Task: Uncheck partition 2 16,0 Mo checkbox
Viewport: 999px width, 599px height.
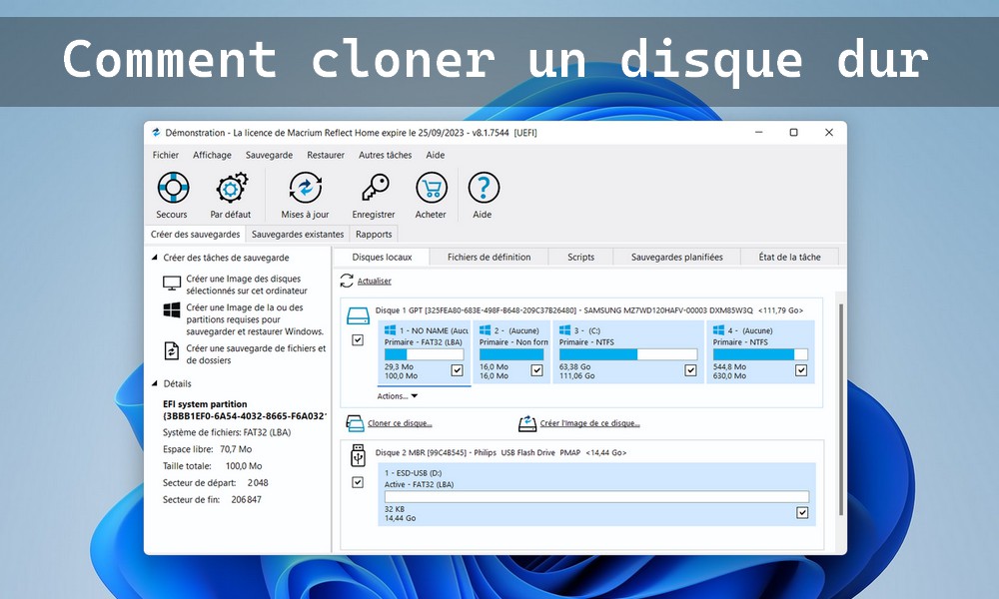Action: tap(537, 370)
